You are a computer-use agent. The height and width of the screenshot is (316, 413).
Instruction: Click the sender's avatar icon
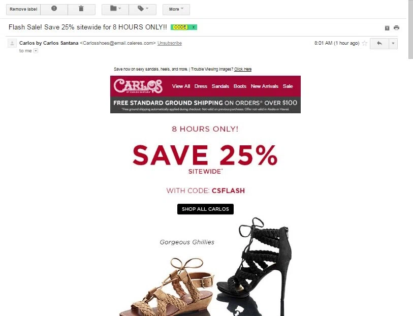12,43
